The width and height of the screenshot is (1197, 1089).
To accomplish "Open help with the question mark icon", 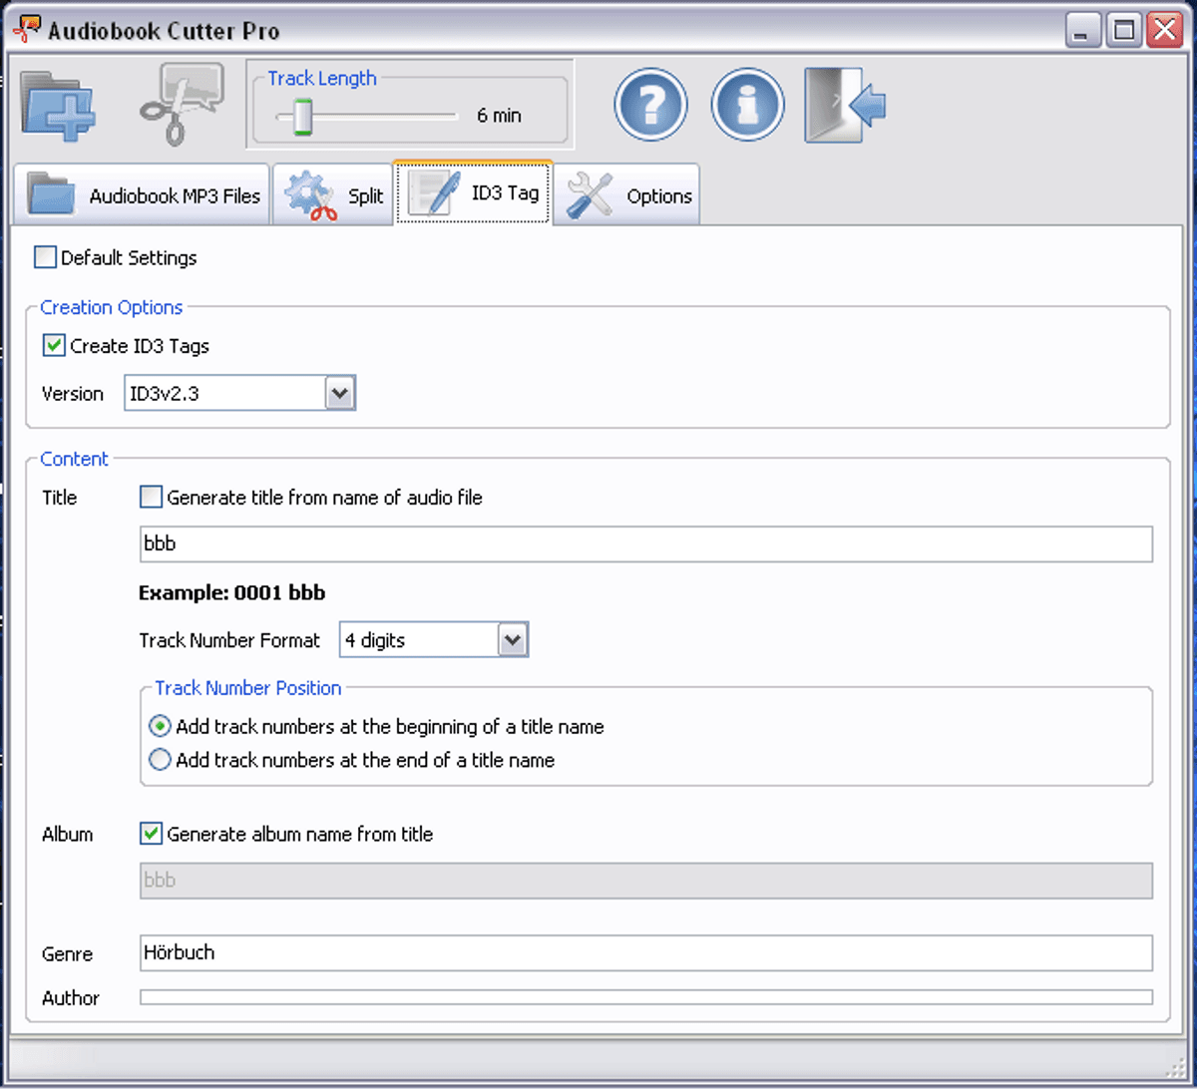I will click(x=650, y=104).
